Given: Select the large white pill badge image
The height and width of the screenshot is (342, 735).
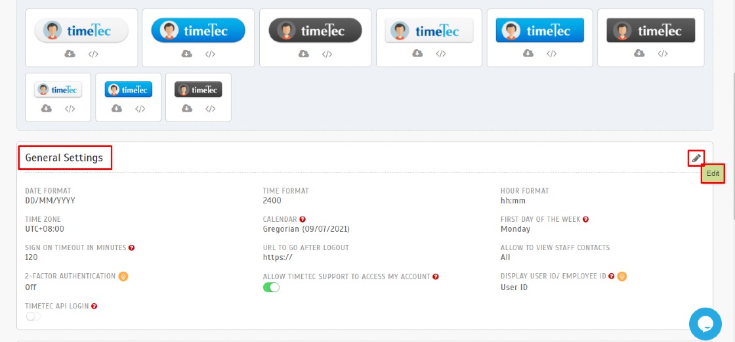Looking at the screenshot, I should (x=81, y=30).
